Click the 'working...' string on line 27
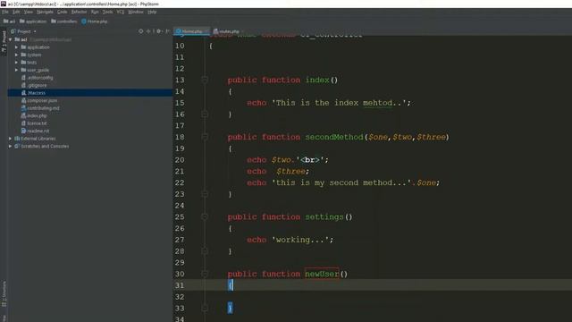 pos(300,240)
